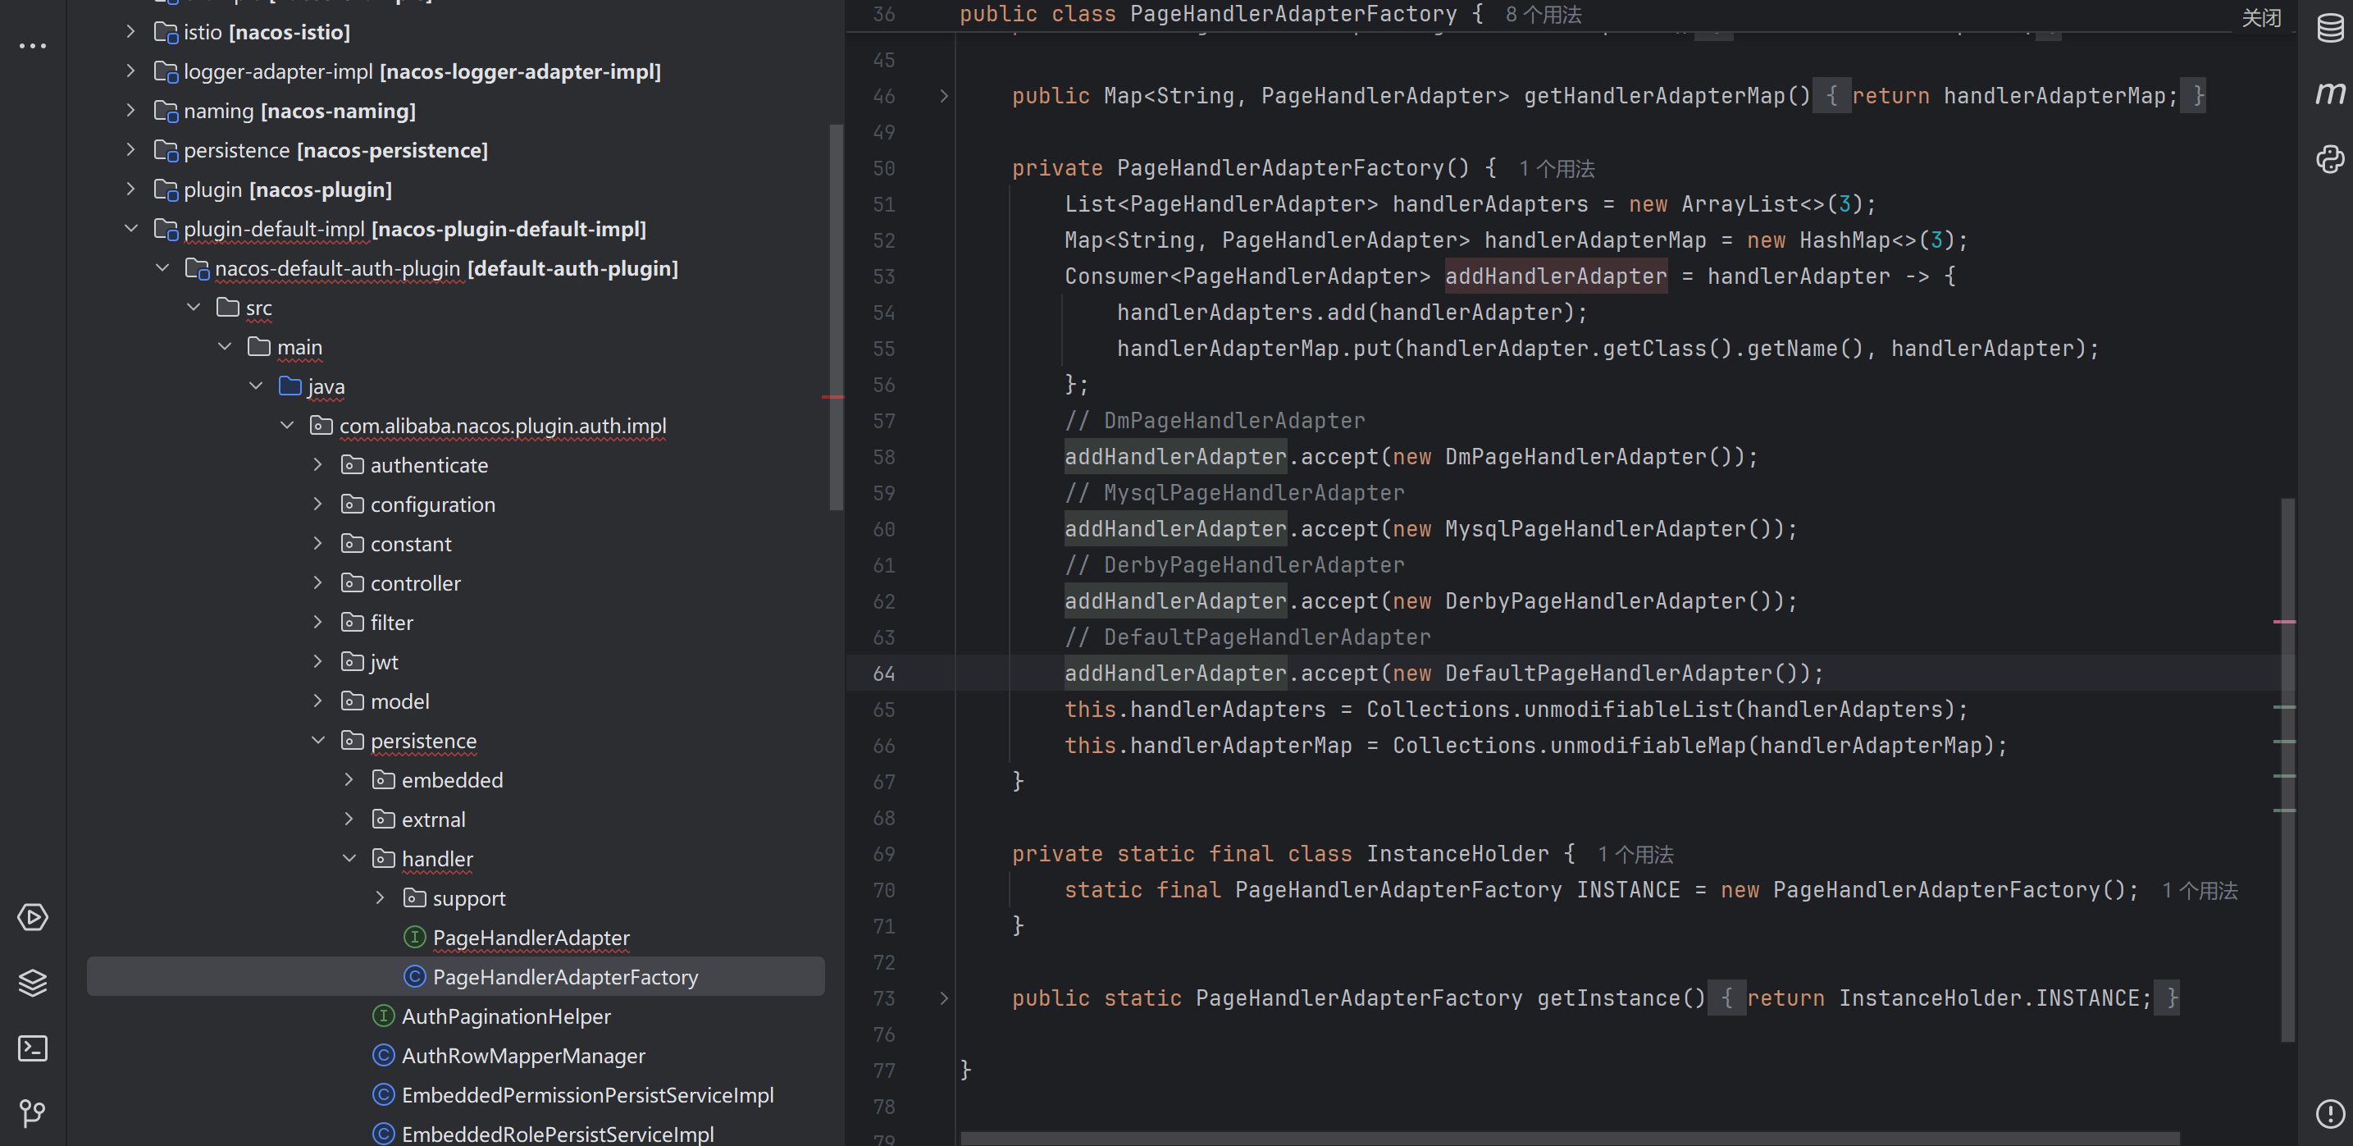Screen dimensions: 2353x1146
Task: Expand the support folder
Action: [380, 897]
